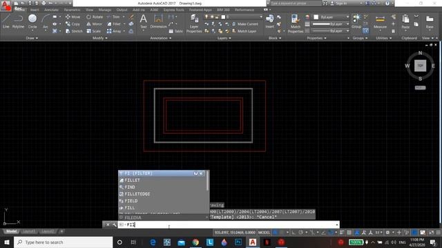Image resolution: width=442 pixels, height=248 pixels.
Task: Close the command line with X
Action: (x=108, y=225)
